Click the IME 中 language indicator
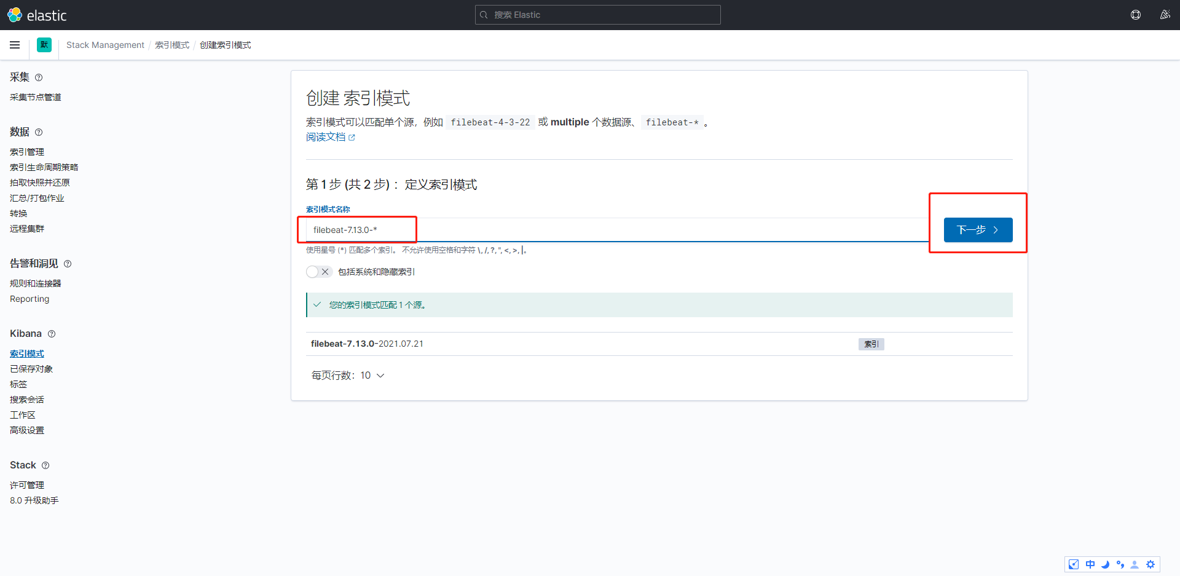The width and height of the screenshot is (1180, 576). 1090,564
